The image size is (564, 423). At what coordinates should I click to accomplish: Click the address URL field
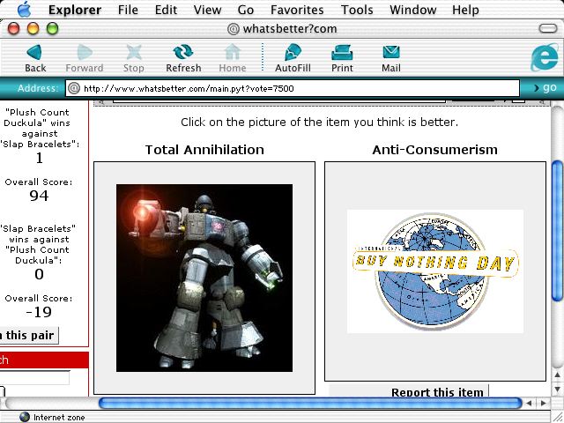coord(292,88)
